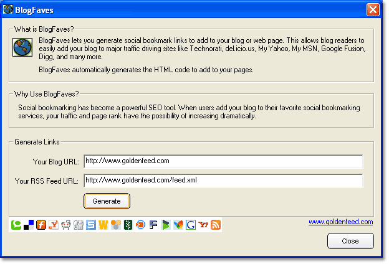Click the blue Google 'G' icon
This screenshot has width=389, height=264.
click(191, 225)
